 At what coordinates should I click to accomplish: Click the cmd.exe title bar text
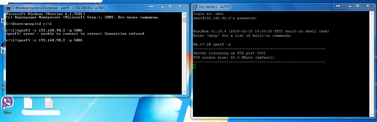tap(58, 8)
